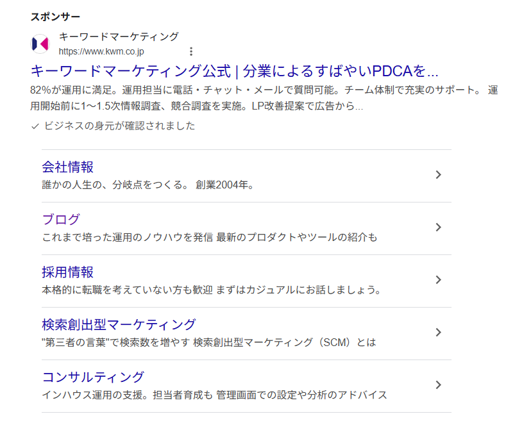531x430 pixels.
Task: Click the text インハウス運用の支援。担当者育成も
Action: [128, 395]
